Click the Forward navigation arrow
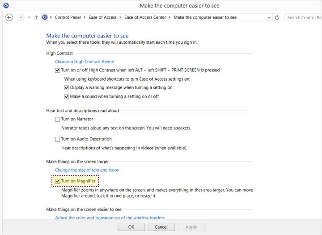 point(20,17)
